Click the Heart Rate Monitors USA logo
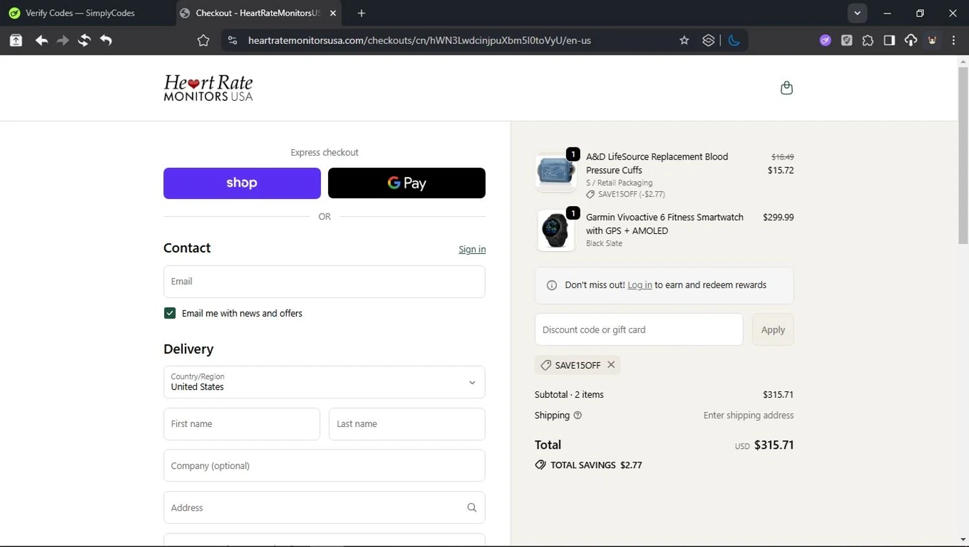Viewport: 969px width, 547px height. tap(208, 88)
